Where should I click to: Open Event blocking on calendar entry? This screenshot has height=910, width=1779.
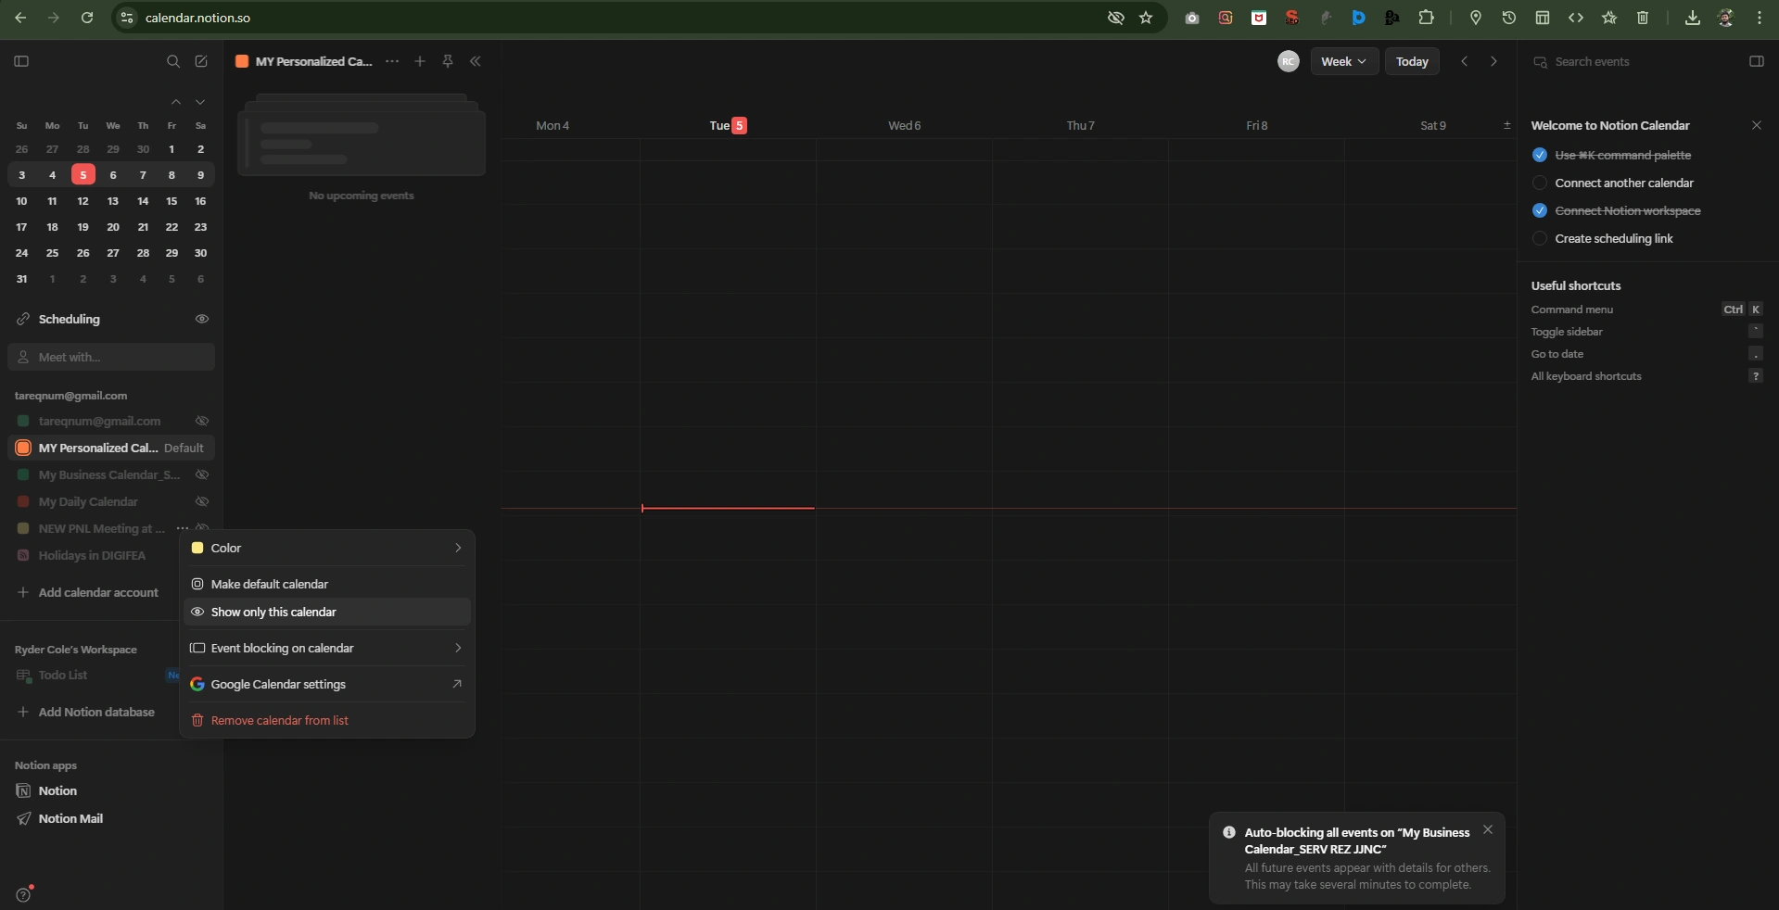[x=327, y=648]
